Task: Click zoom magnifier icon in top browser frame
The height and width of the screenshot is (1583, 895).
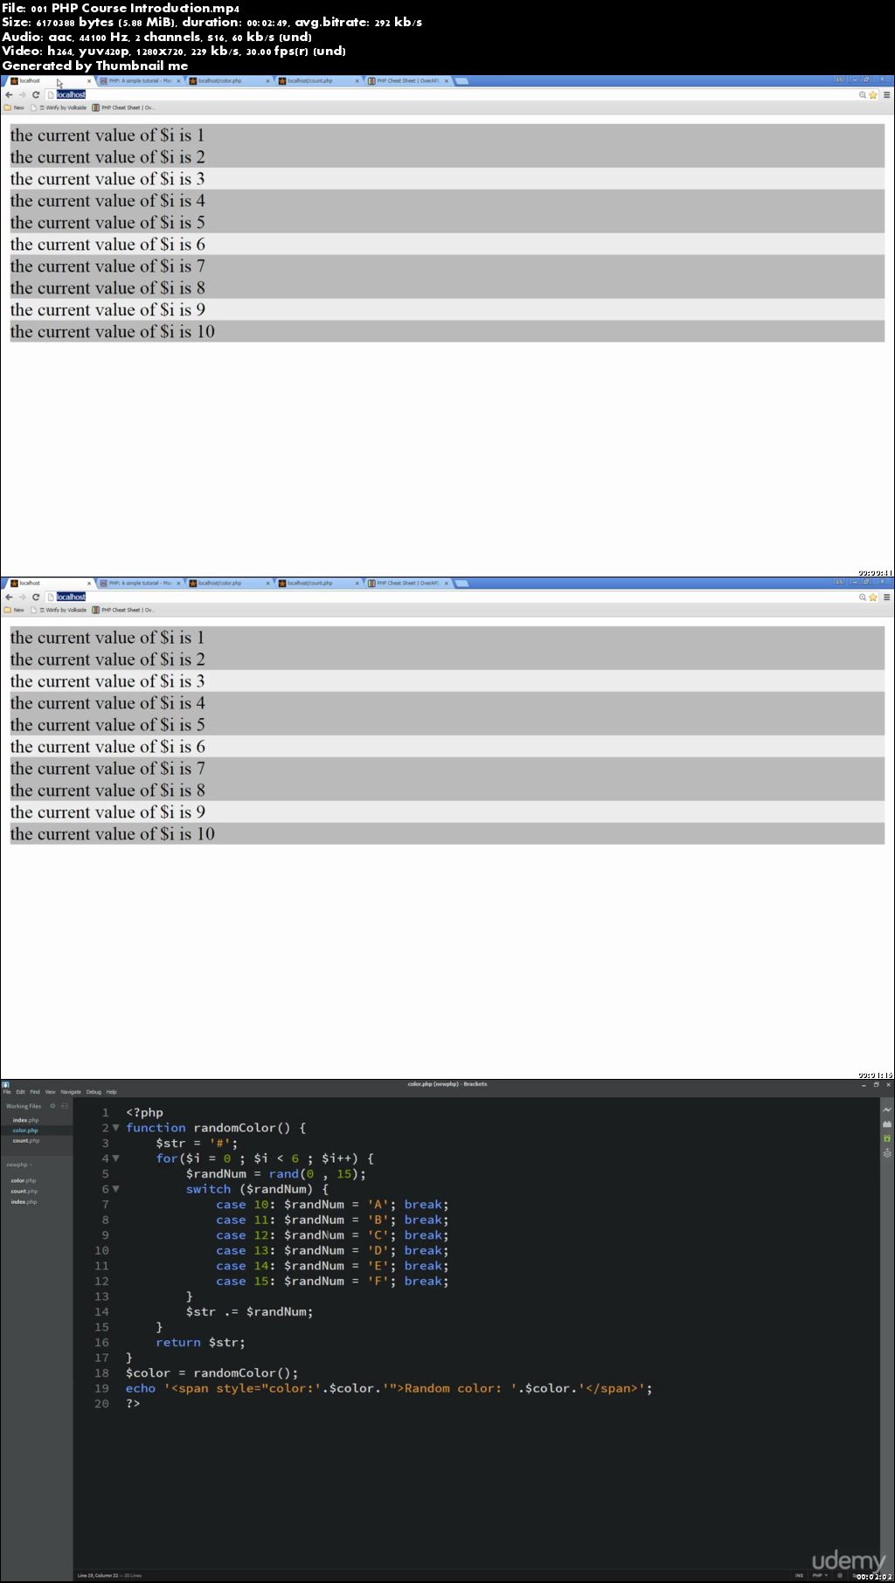Action: pos(863,94)
